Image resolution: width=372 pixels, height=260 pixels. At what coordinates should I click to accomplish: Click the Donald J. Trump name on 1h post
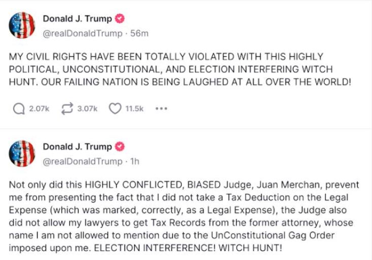[x=77, y=147]
